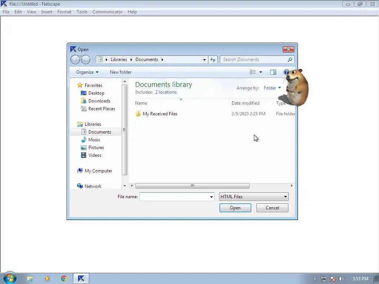Open the Organize menu
The height and width of the screenshot is (284, 379).
click(x=87, y=72)
